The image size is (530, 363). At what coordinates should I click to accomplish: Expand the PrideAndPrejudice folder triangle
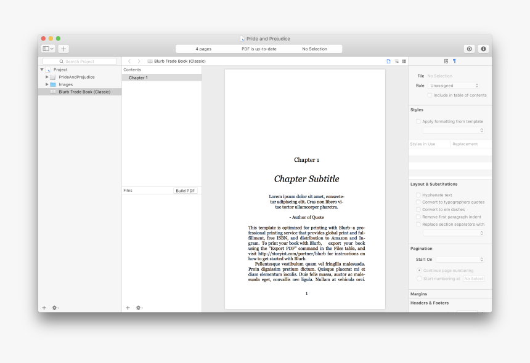pyautogui.click(x=47, y=77)
